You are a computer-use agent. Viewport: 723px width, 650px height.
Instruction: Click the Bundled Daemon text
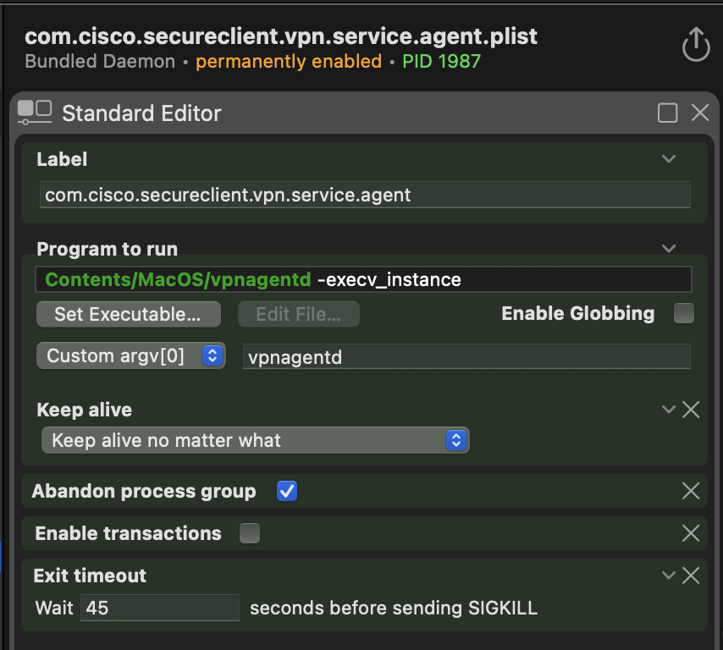click(100, 61)
